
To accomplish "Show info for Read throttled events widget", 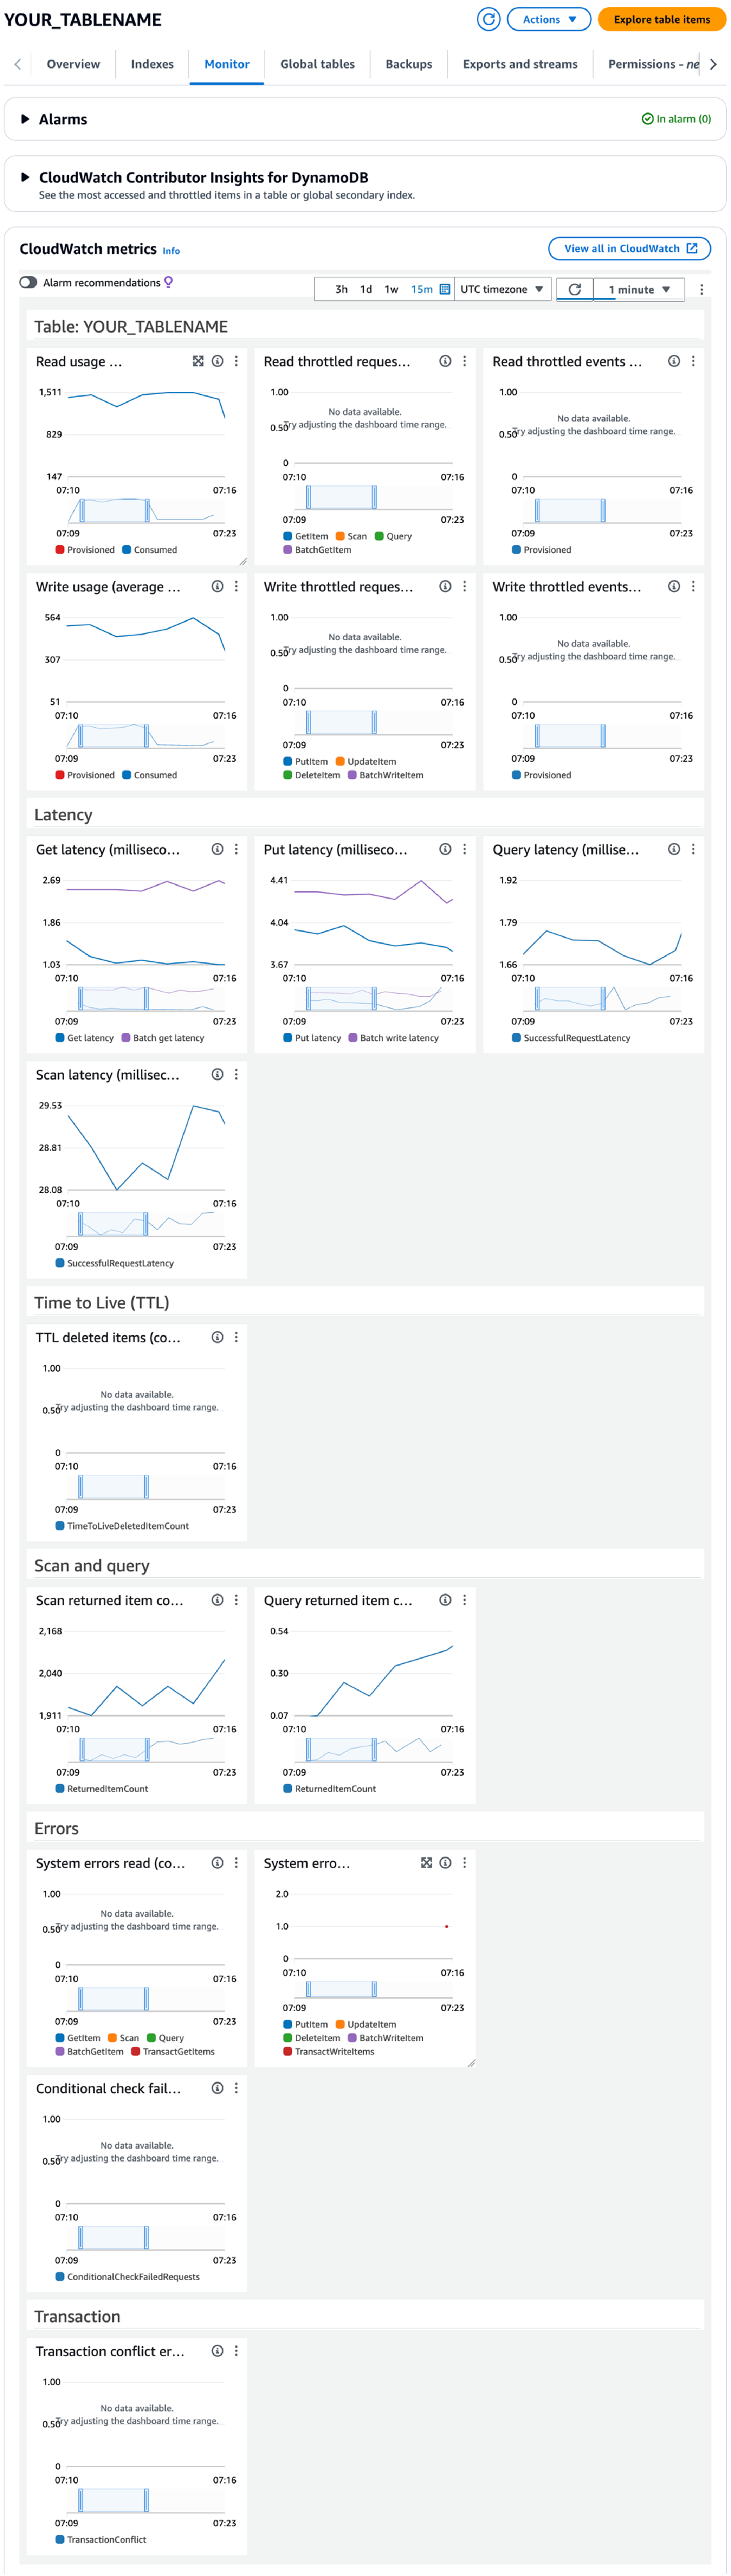I will [x=674, y=361].
